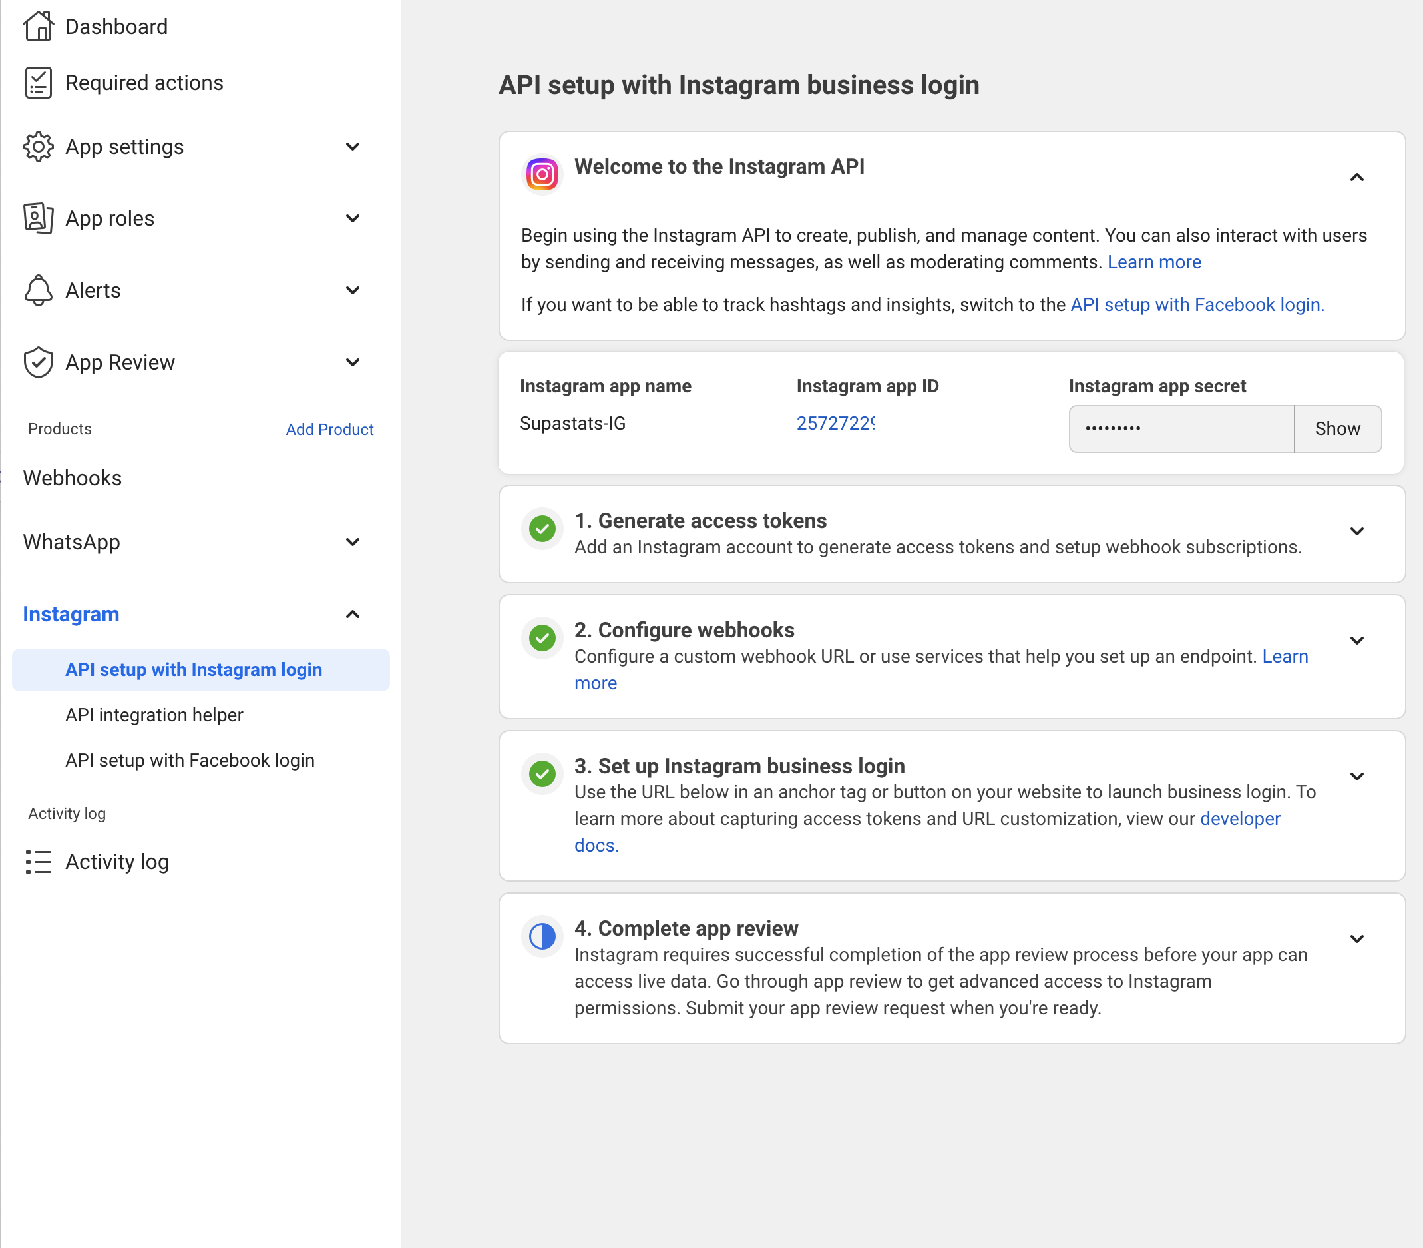This screenshot has width=1423, height=1248.
Task: Open API setup with Facebook login in sidebar
Action: 189,761
